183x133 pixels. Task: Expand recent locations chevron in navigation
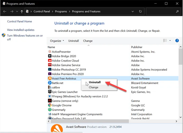[17, 12]
